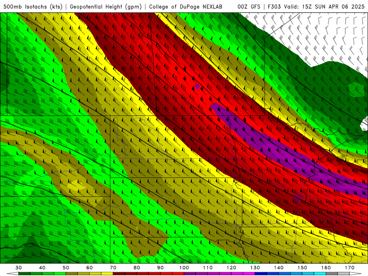
Task: Click the legend value '170'
Action: tap(350, 268)
